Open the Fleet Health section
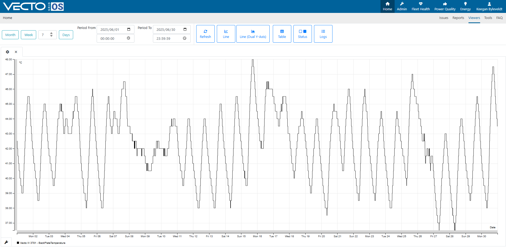Image resolution: width=506 pixels, height=248 pixels. click(x=420, y=6)
